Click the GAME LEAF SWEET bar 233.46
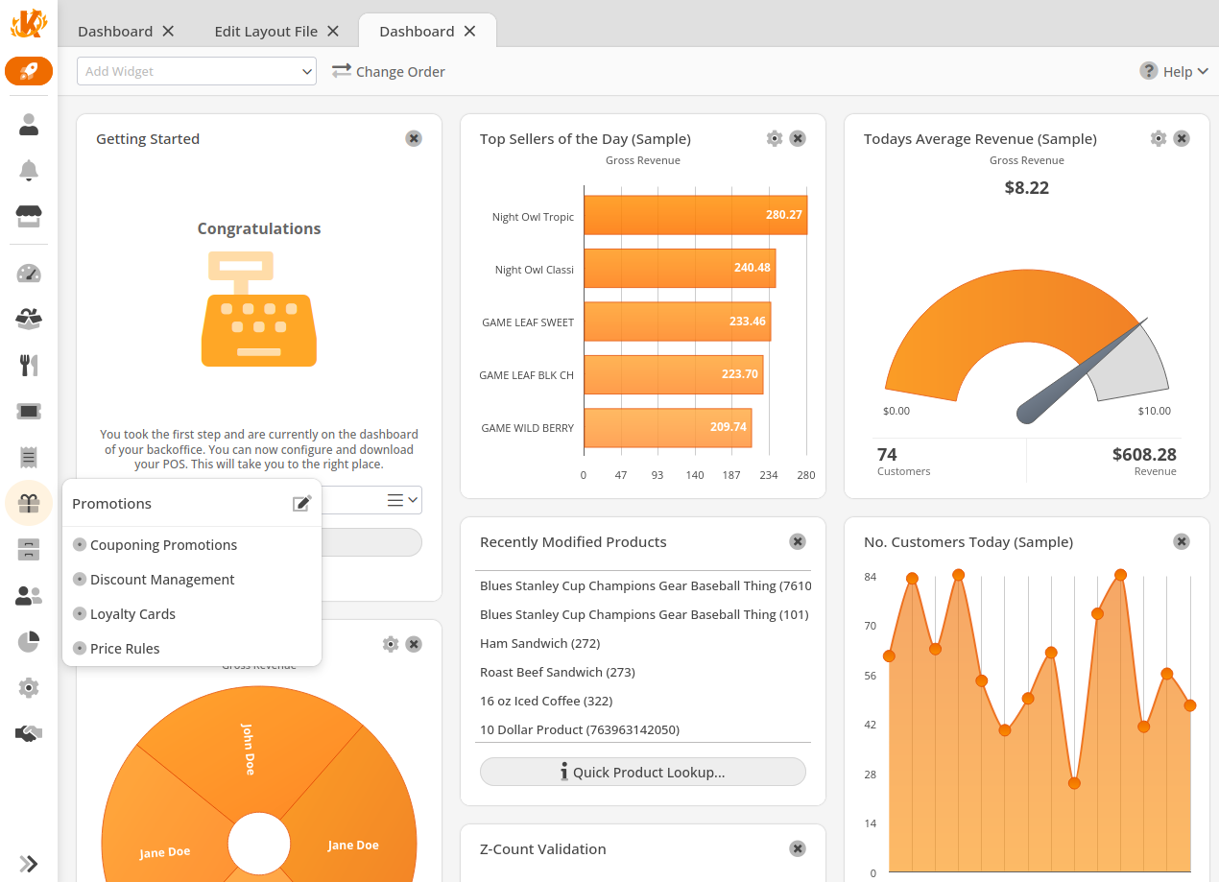1219x882 pixels. pos(678,322)
